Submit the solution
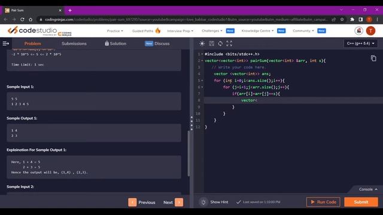This screenshot has height=215, width=383. click(x=361, y=202)
